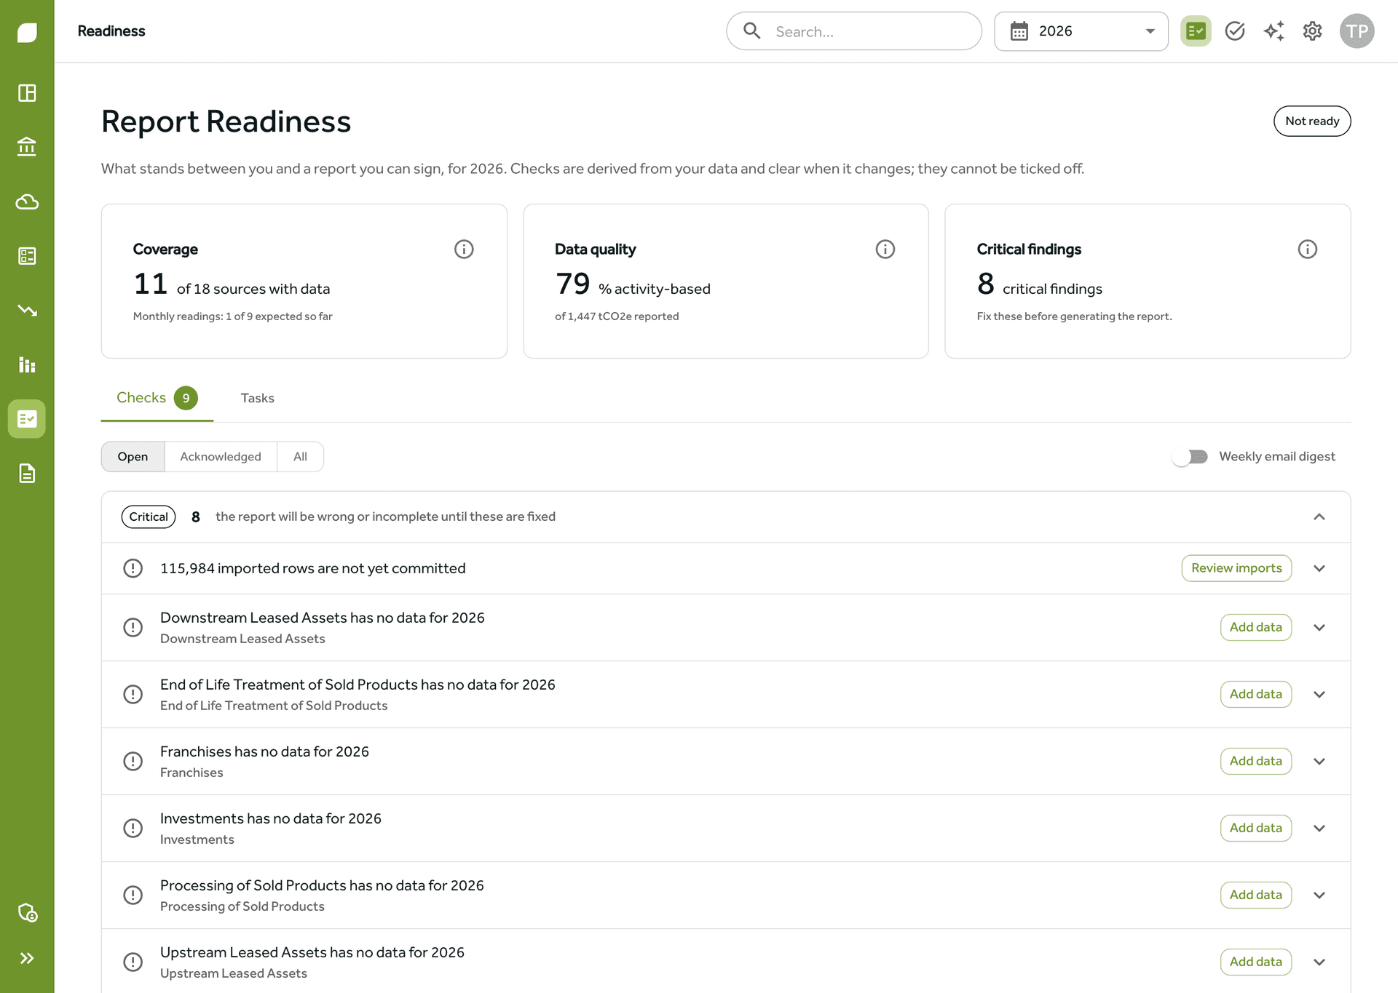Select the Acknowledged filter segment
The image size is (1398, 993).
[x=221, y=457]
